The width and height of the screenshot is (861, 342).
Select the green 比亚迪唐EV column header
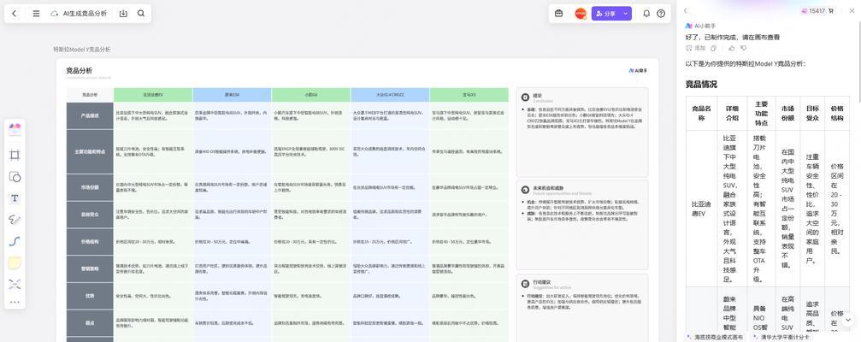[x=153, y=95]
